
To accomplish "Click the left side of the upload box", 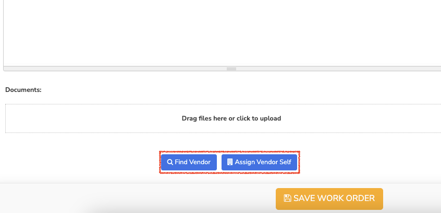I will (42, 118).
